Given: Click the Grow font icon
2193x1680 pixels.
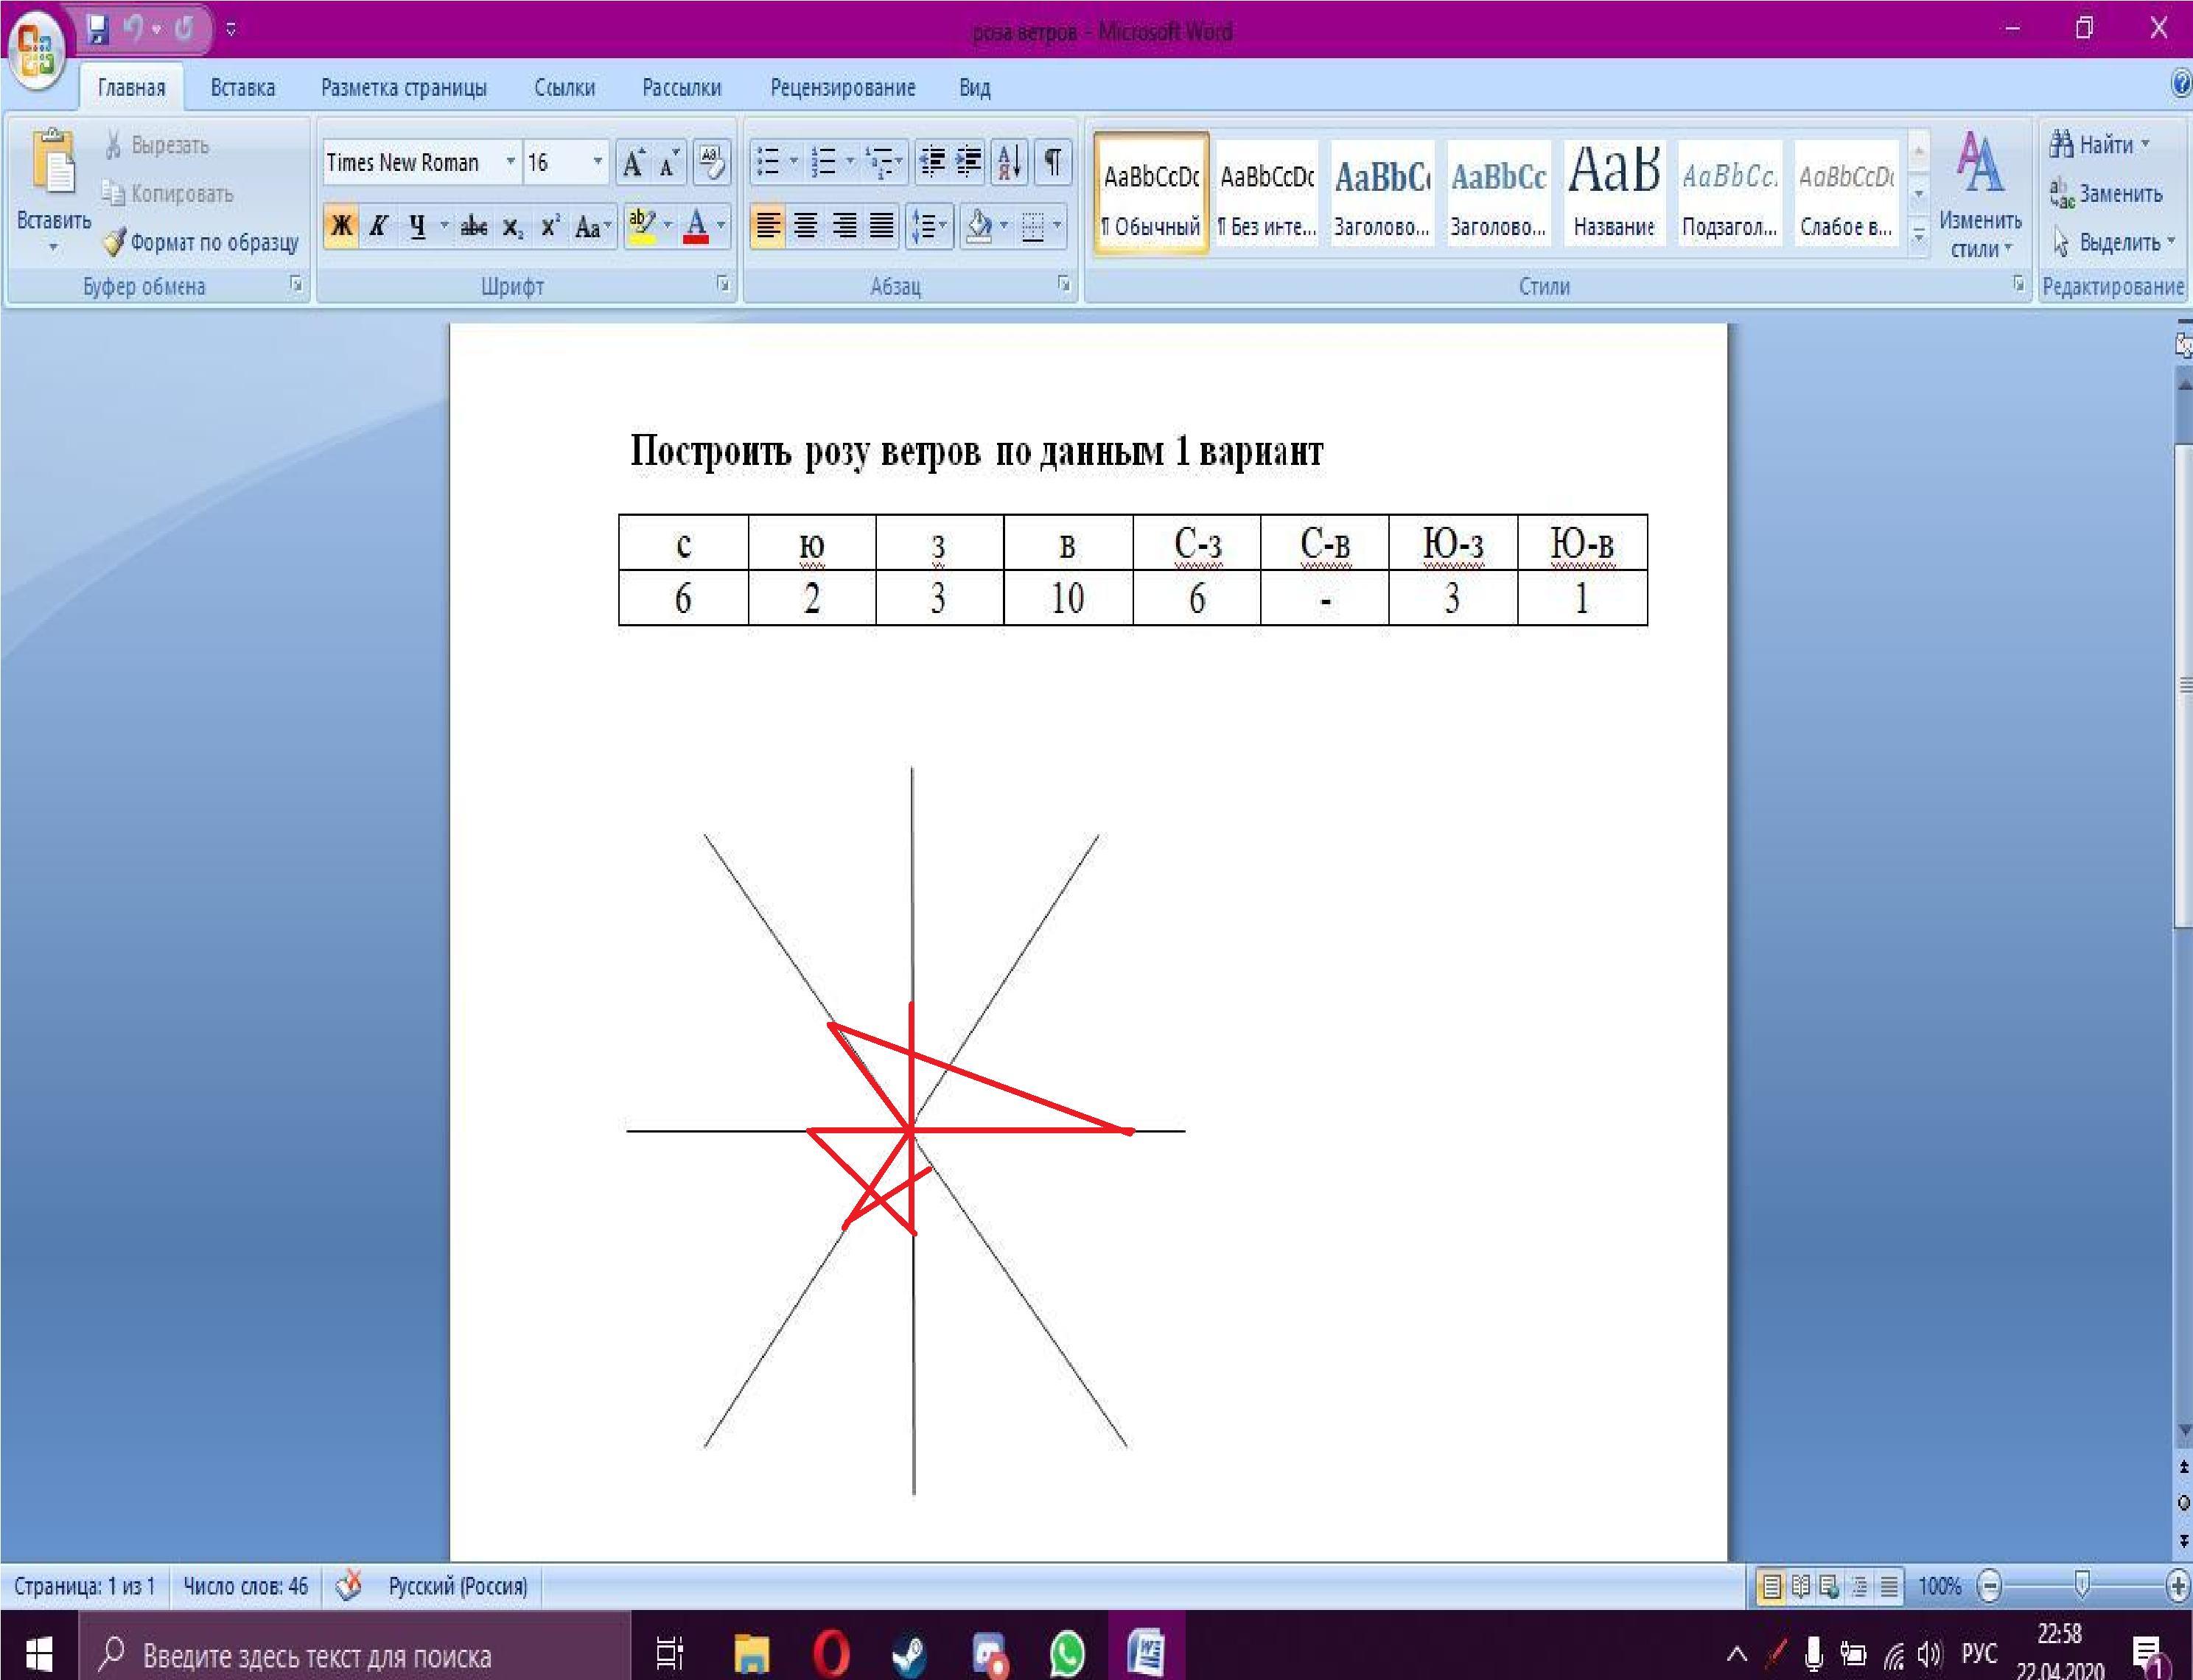Looking at the screenshot, I should coord(633,162).
